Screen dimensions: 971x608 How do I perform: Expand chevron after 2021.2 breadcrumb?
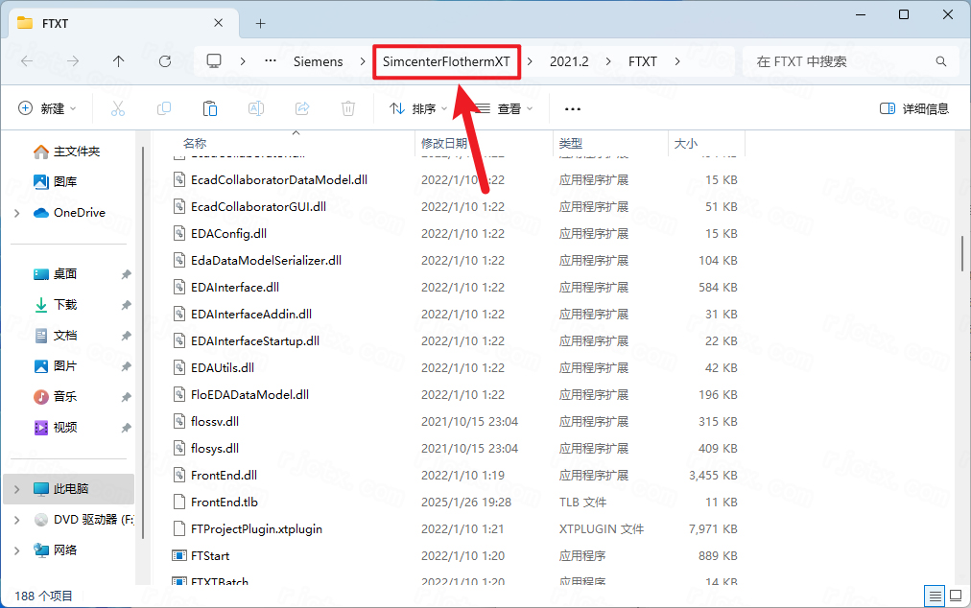pos(608,61)
